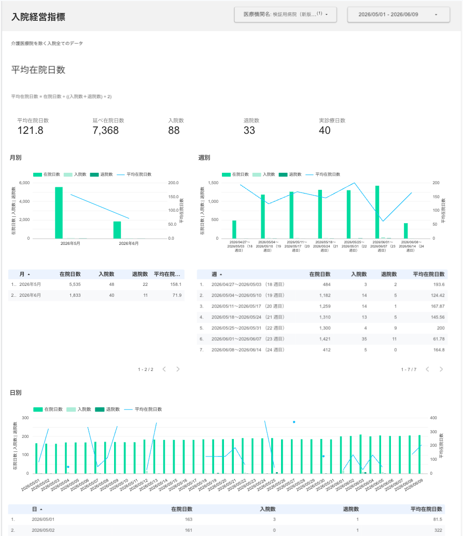Toggle 入院数 series in daily chart legend
The height and width of the screenshot is (536, 463).
(79, 409)
